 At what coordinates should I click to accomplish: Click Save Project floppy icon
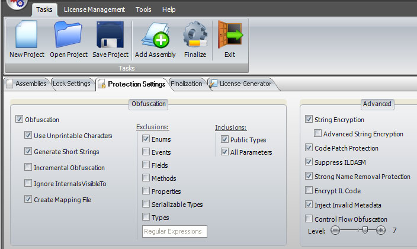point(110,34)
